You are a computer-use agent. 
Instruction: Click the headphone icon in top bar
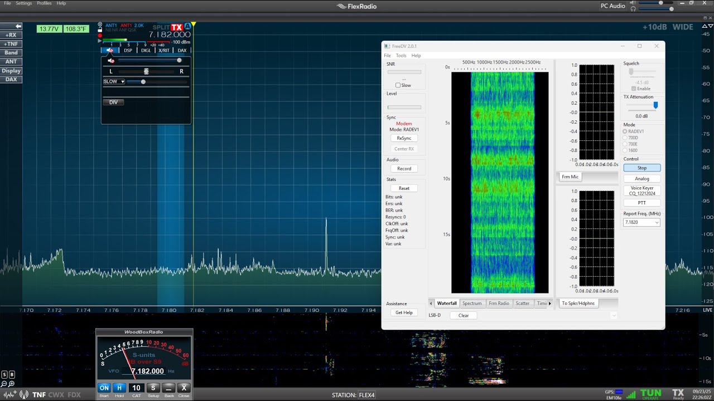[633, 9]
